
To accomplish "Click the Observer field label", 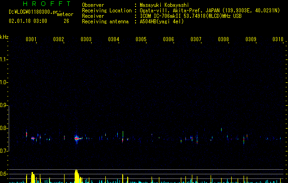I will point(93,5).
